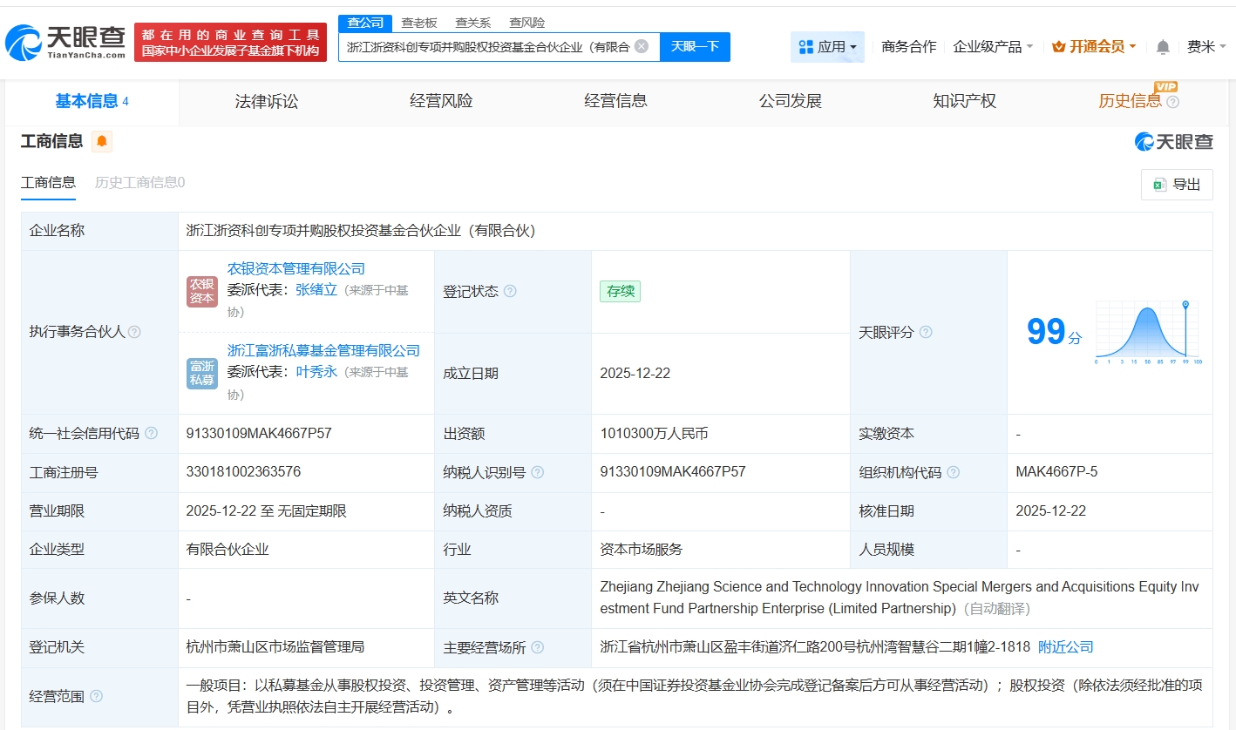
Task: Click the orange alert bell beside 工商信息
Action: coord(102,141)
